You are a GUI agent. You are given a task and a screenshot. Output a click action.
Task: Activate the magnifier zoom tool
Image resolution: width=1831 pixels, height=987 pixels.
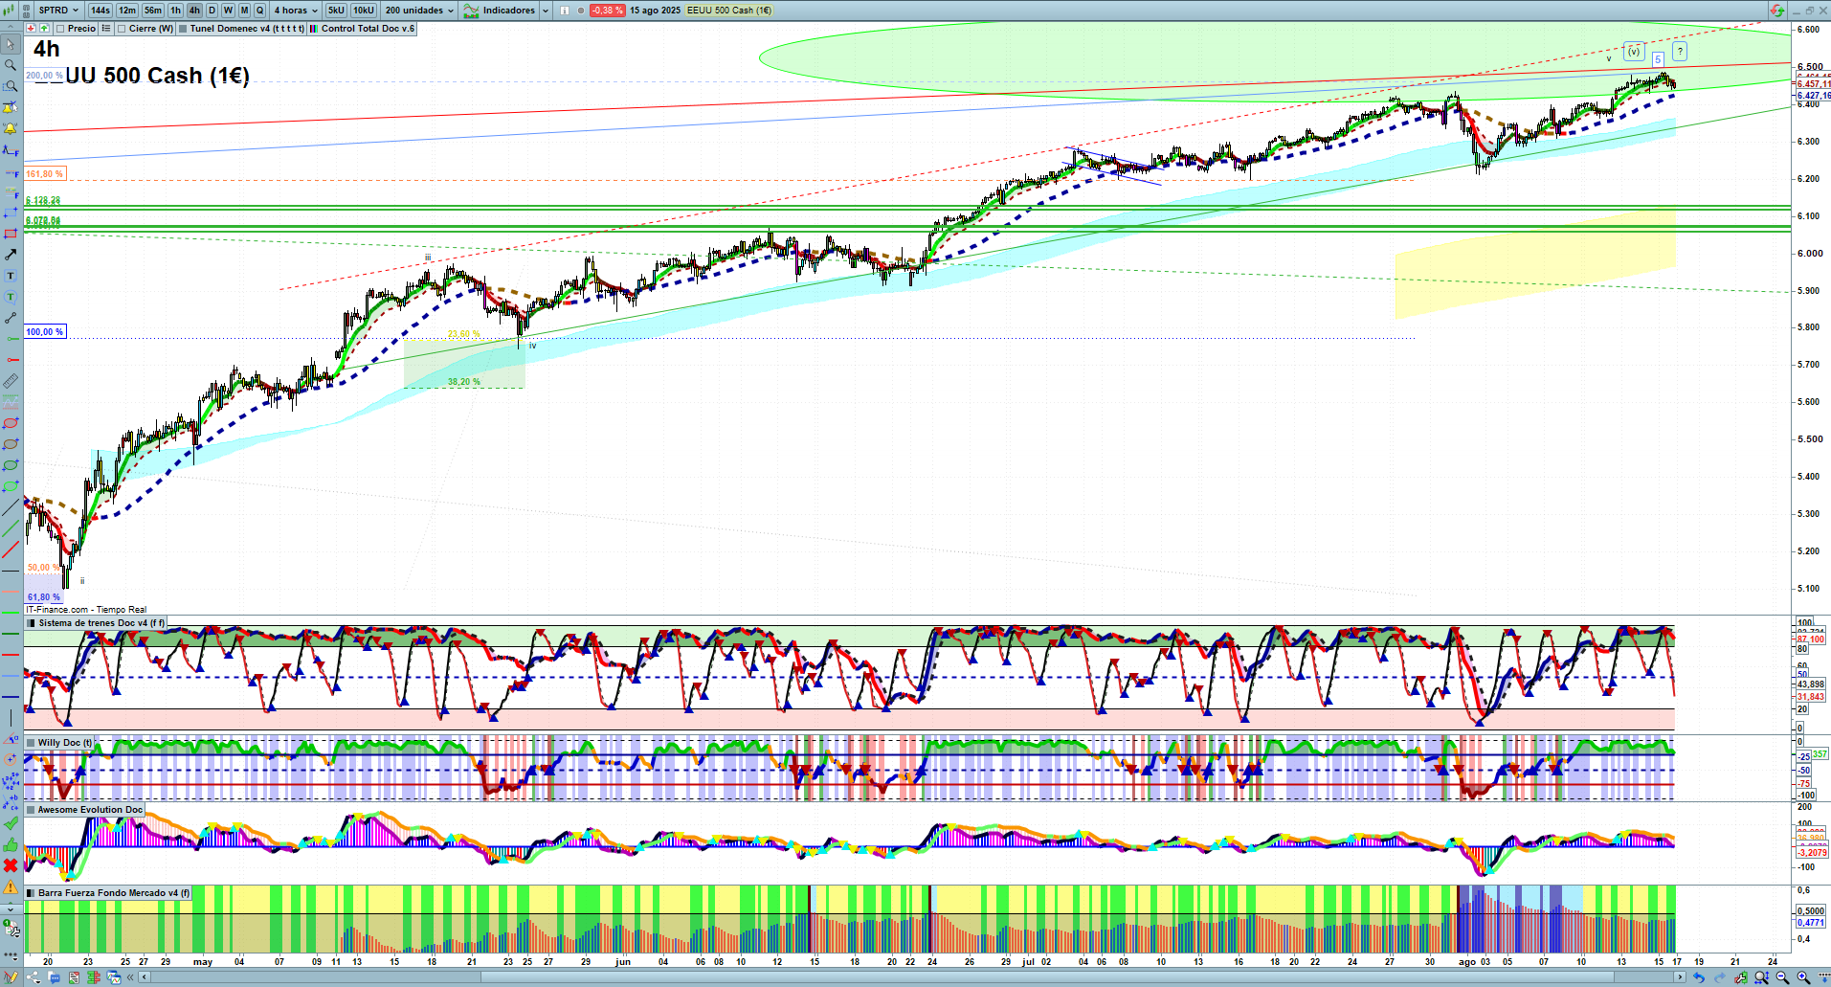pyautogui.click(x=11, y=65)
